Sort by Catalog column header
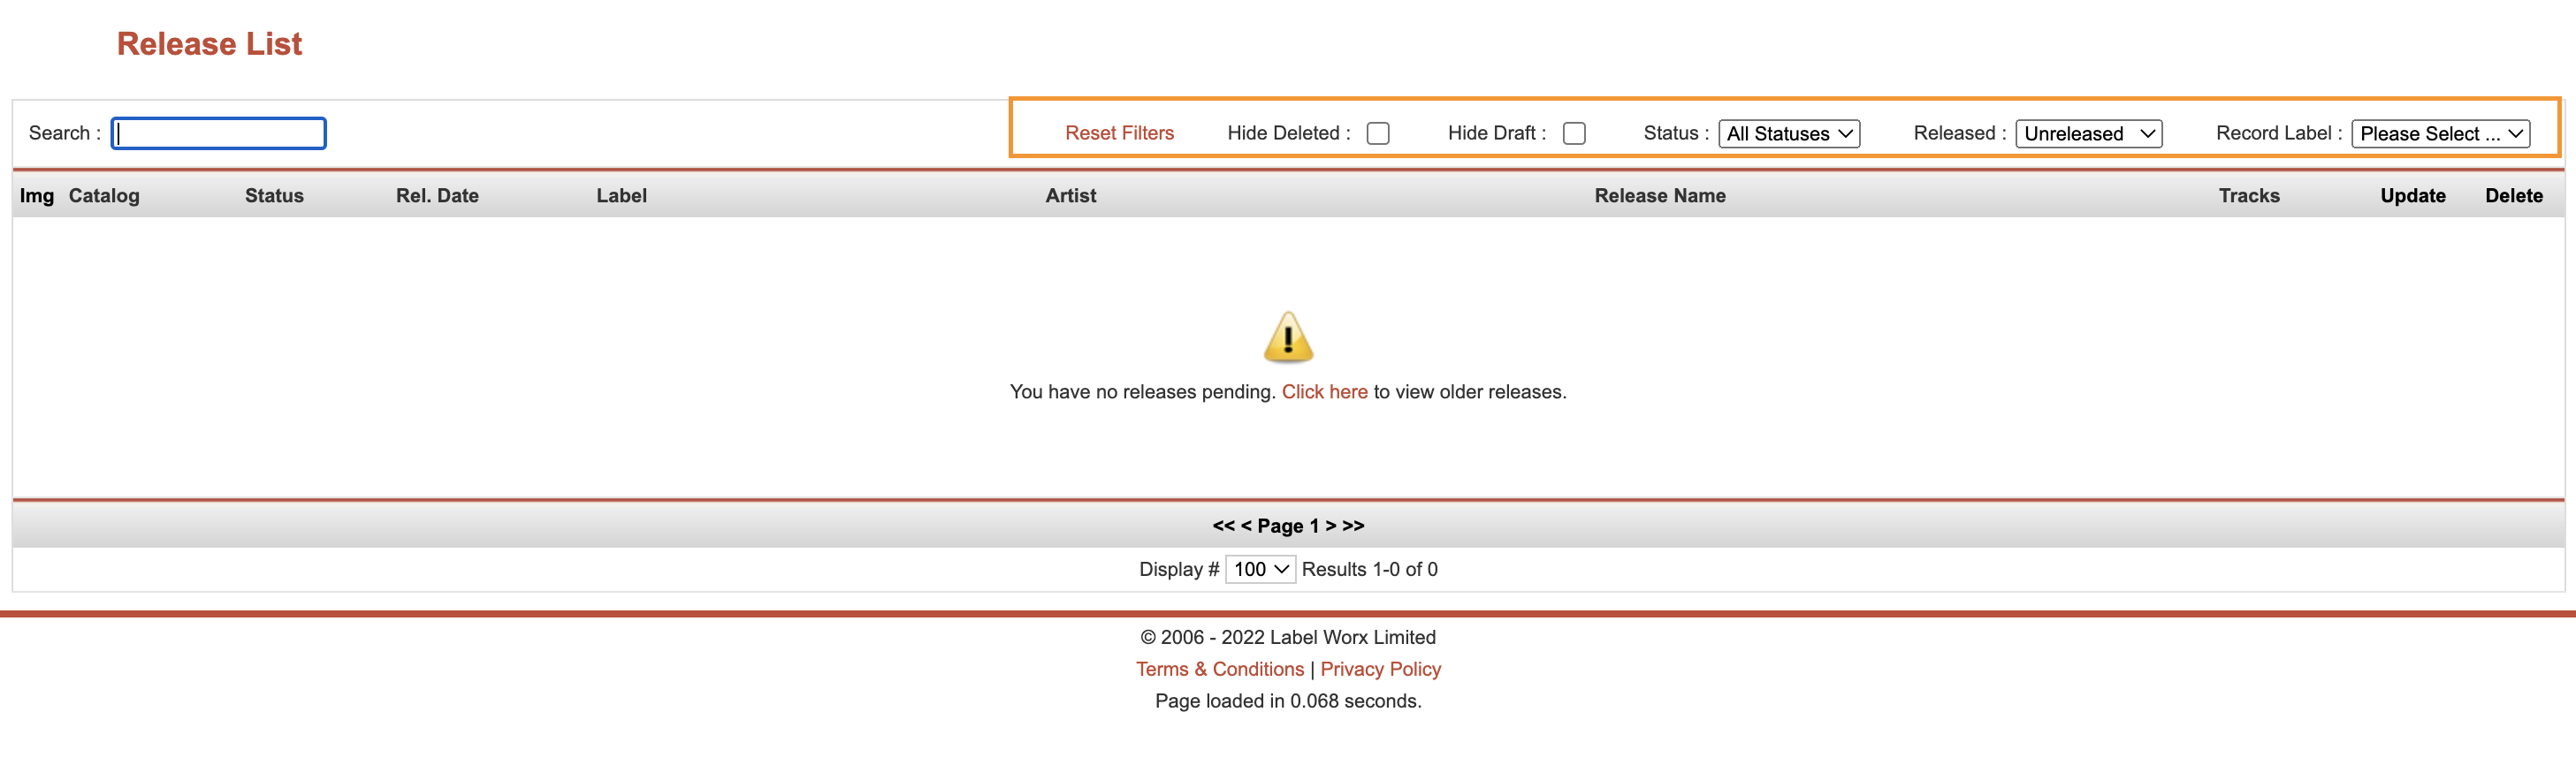Image resolution: width=2576 pixels, height=765 pixels. coord(104,196)
